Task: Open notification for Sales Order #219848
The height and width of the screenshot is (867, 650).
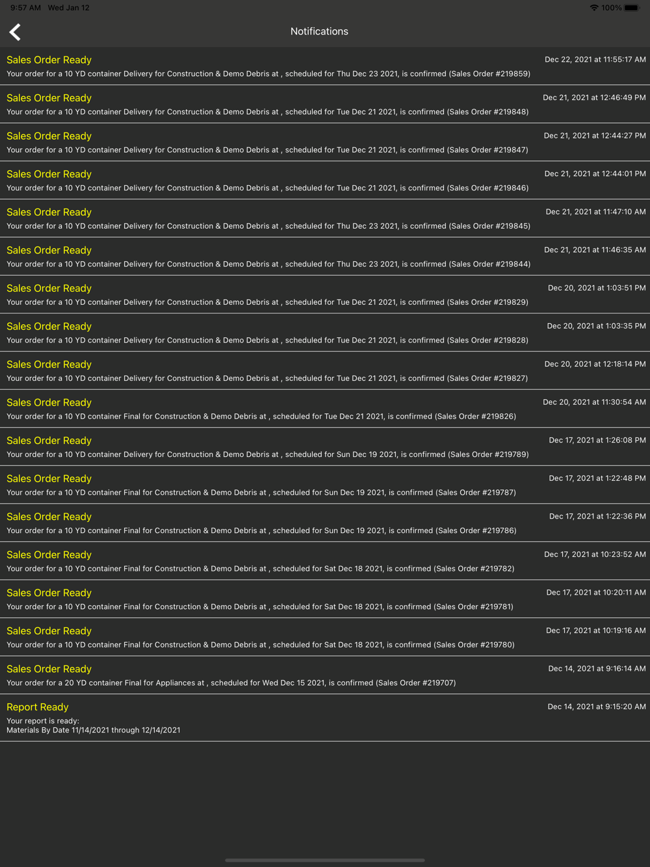Action: click(325, 104)
